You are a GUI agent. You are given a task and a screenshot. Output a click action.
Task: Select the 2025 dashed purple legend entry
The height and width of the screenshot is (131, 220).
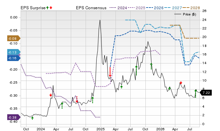(x=136, y=8)
